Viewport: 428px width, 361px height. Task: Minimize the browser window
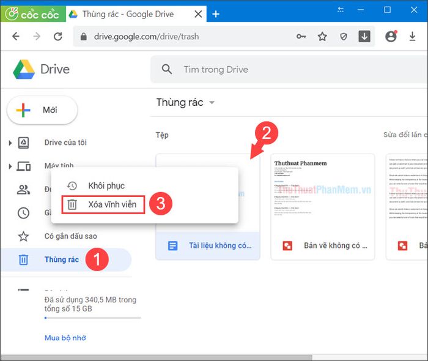(361, 10)
